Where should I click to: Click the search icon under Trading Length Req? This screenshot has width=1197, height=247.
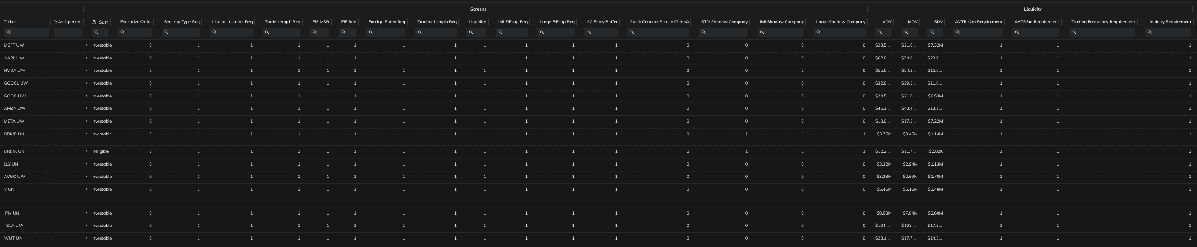[420, 32]
